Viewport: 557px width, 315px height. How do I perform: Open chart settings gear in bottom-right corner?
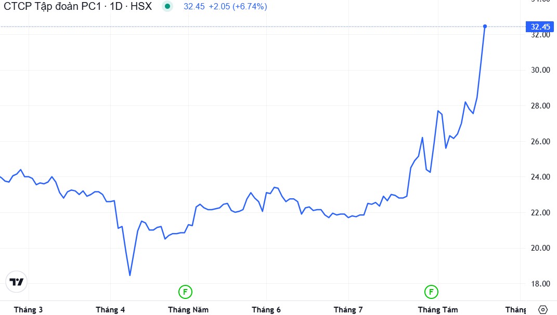tap(543, 309)
